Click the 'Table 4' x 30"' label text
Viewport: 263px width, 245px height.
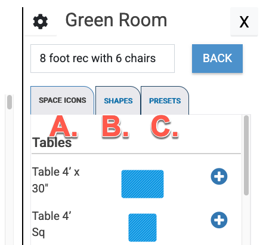[56, 180]
